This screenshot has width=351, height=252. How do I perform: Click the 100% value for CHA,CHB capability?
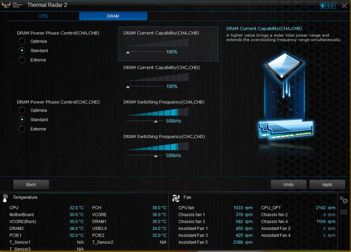click(171, 52)
